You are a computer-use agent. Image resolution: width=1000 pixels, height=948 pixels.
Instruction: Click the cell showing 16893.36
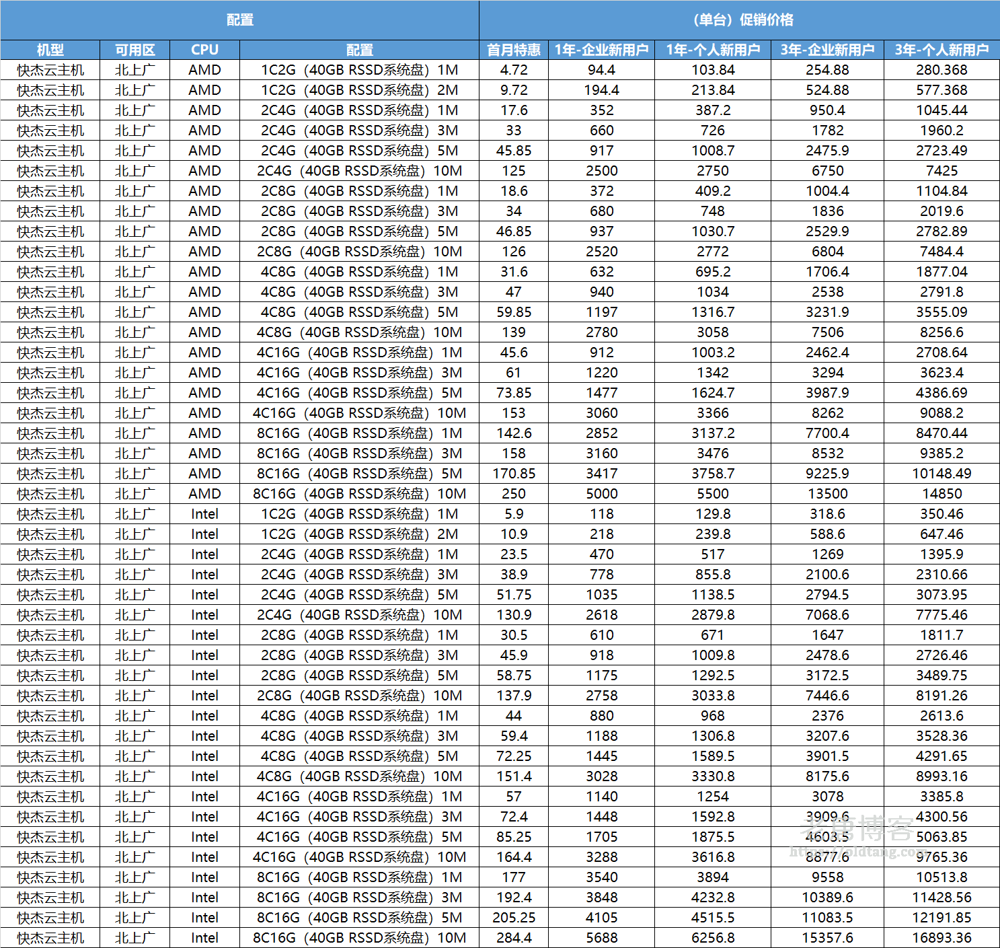tap(941, 938)
